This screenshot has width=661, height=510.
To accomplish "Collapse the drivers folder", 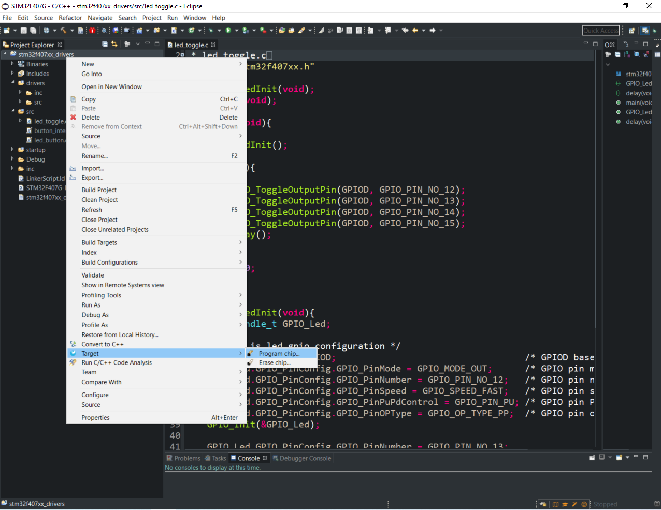I will coord(12,83).
